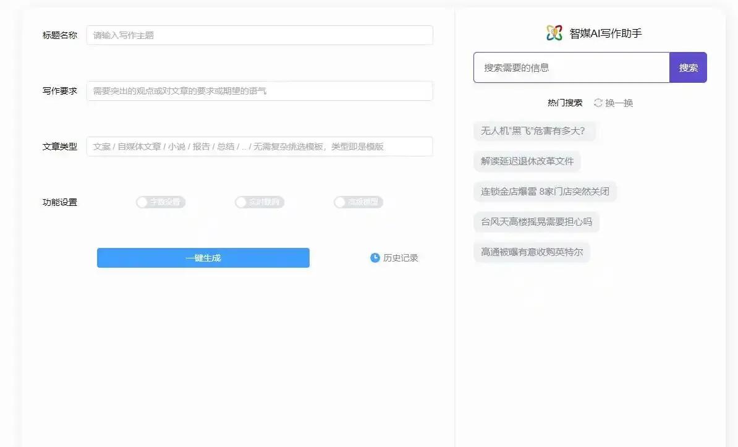This screenshot has height=447, width=738.
Task: Click the 热门搜索 heading label
Action: 564,103
